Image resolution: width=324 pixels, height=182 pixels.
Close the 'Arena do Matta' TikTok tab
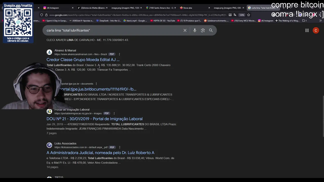coord(107,8)
